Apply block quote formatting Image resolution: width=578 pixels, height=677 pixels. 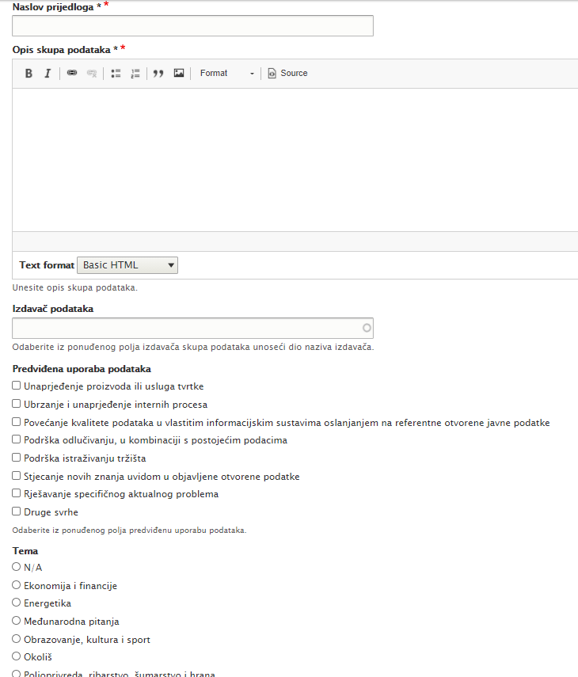click(x=158, y=74)
